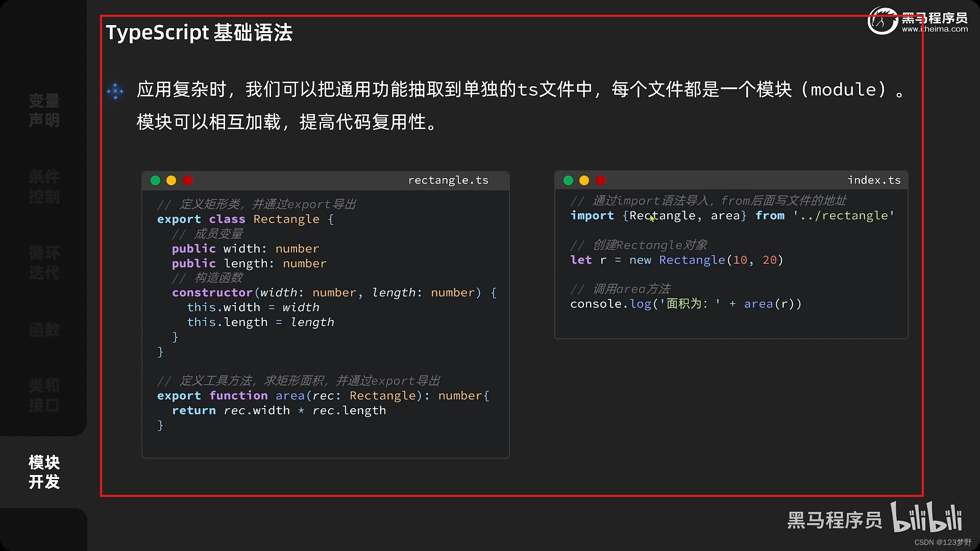Select the index.ts tab
This screenshot has width=980, height=551.
874,180
